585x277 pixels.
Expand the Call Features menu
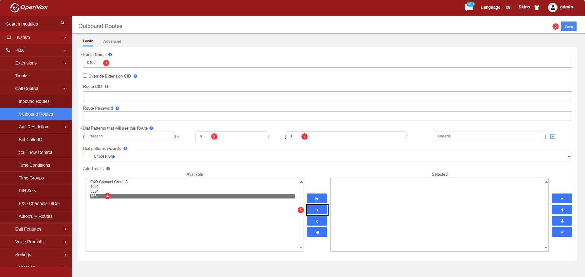pyautogui.click(x=36, y=229)
